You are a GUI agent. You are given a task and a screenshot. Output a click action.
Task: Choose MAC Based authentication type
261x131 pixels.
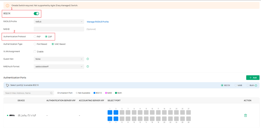point(53,44)
